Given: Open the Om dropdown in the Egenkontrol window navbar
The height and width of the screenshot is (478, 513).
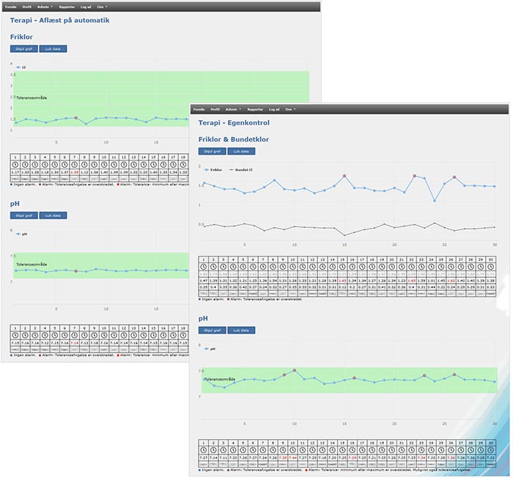Looking at the screenshot, I should (290, 109).
